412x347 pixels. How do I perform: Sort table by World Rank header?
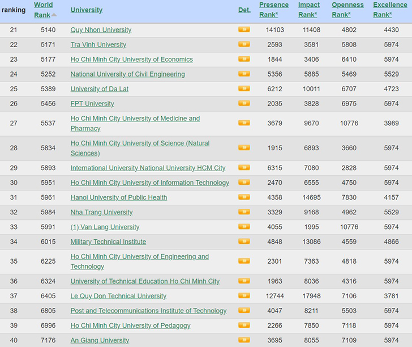(x=42, y=10)
